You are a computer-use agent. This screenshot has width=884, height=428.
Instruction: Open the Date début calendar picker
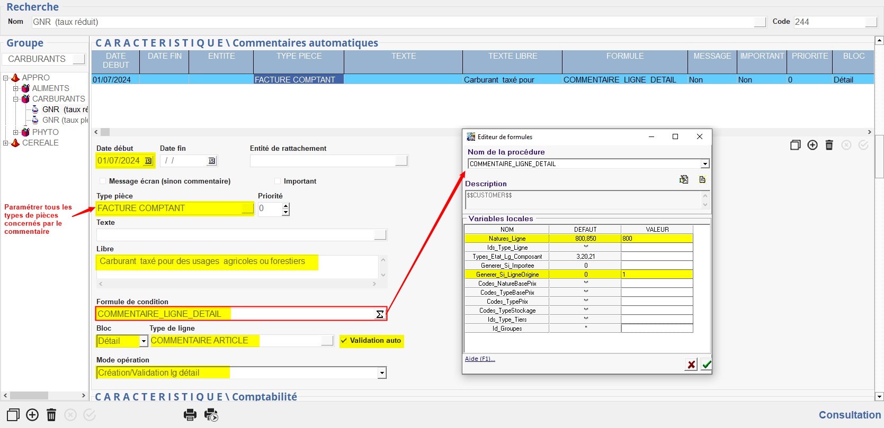[x=148, y=161]
